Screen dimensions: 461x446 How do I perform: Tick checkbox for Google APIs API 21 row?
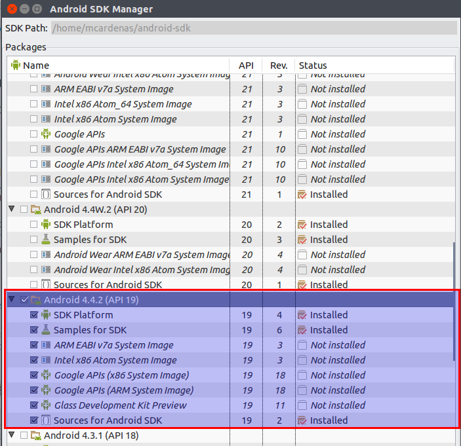(34, 134)
